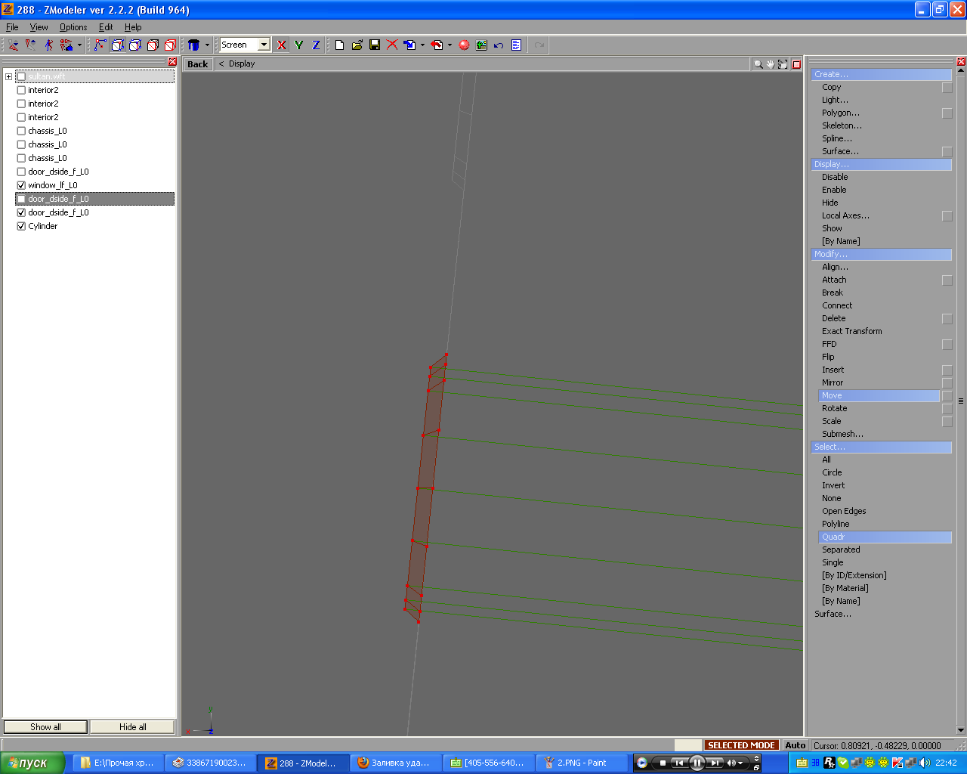Image resolution: width=967 pixels, height=774 pixels.
Task: Open the texture browser icon
Action: tap(481, 45)
